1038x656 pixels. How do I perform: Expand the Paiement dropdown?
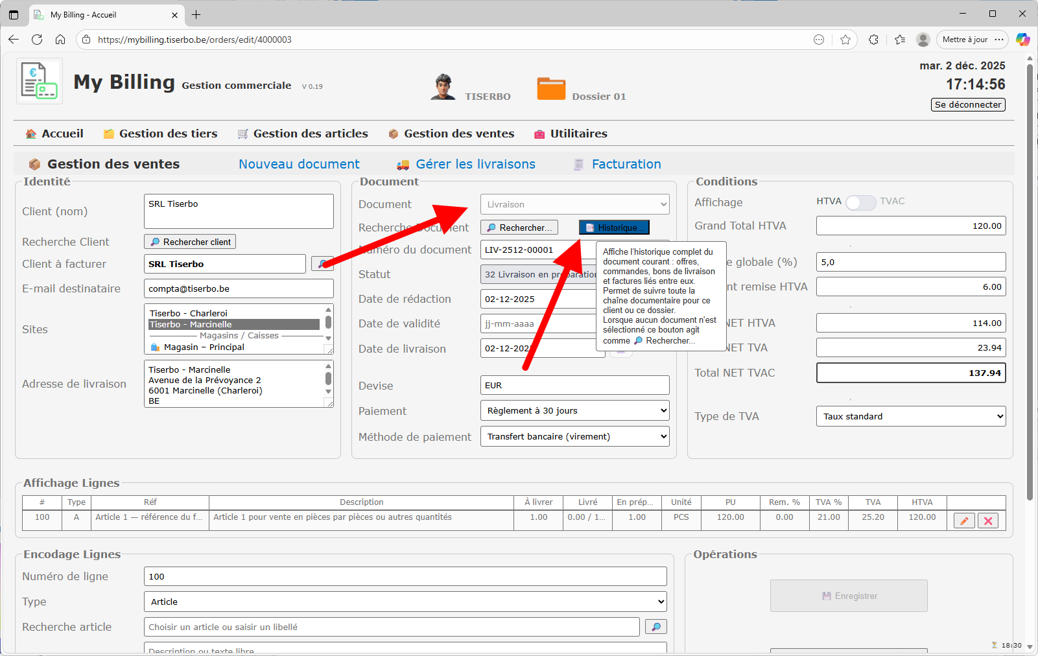click(574, 410)
